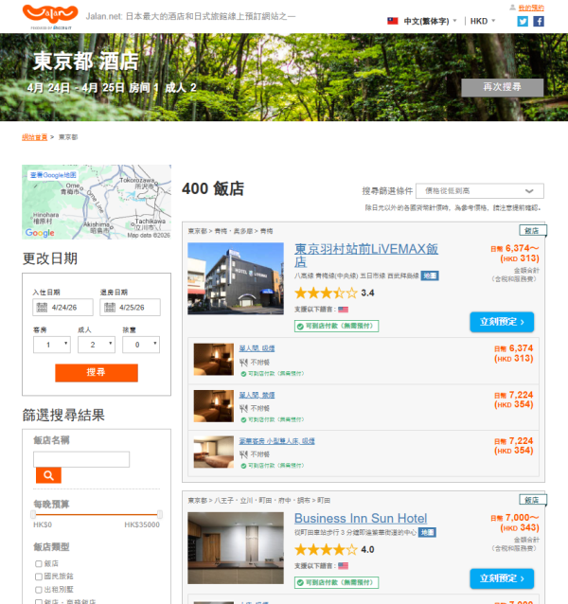568x604 pixels.
Task: Click 立刻預定 for Business Inn Sun Hotel
Action: (502, 578)
